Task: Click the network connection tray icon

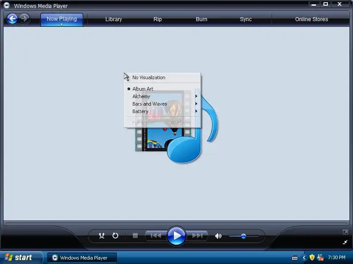Action: click(320, 257)
